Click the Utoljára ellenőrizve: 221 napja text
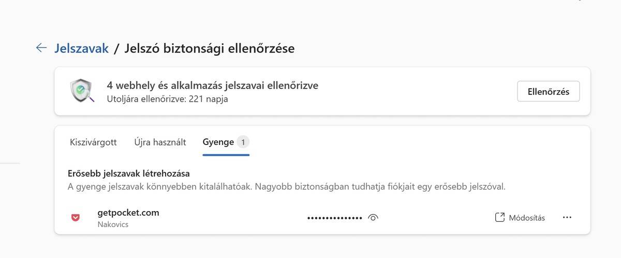621x258 pixels. [167, 99]
